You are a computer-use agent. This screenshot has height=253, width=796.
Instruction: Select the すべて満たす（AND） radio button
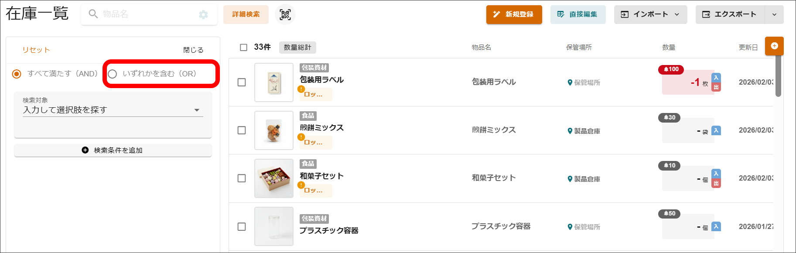coord(17,74)
